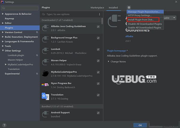Select Manage Plugin Repositories menu item
Viewport: 180px width, 128px height.
pyautogui.click(x=145, y=12)
